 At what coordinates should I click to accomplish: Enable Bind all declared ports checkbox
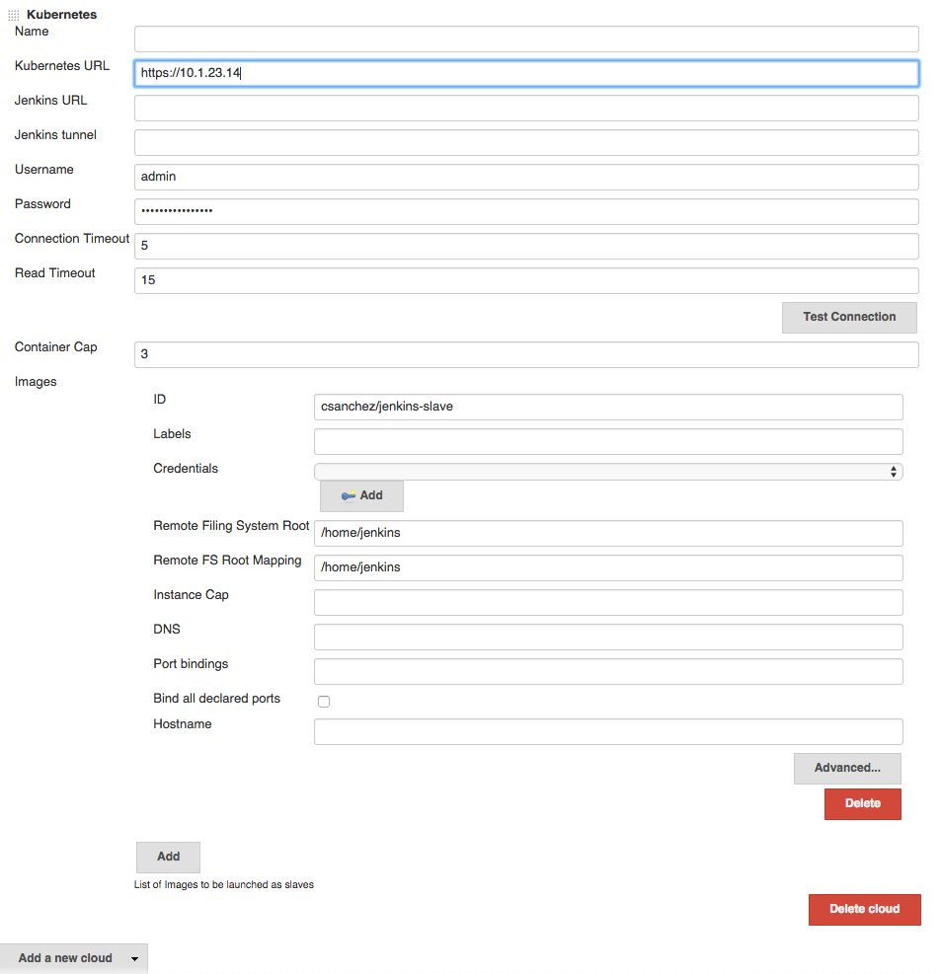(x=323, y=702)
